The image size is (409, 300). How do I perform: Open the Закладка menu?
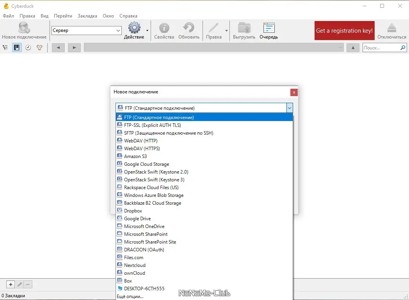click(x=87, y=16)
